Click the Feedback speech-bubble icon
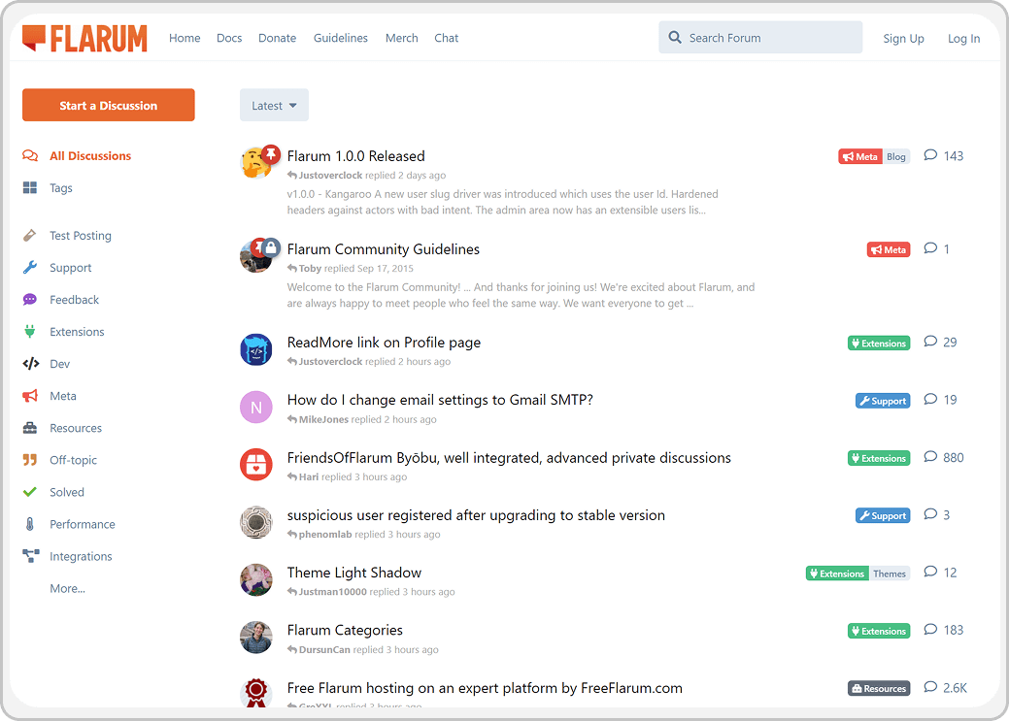 pyautogui.click(x=30, y=299)
